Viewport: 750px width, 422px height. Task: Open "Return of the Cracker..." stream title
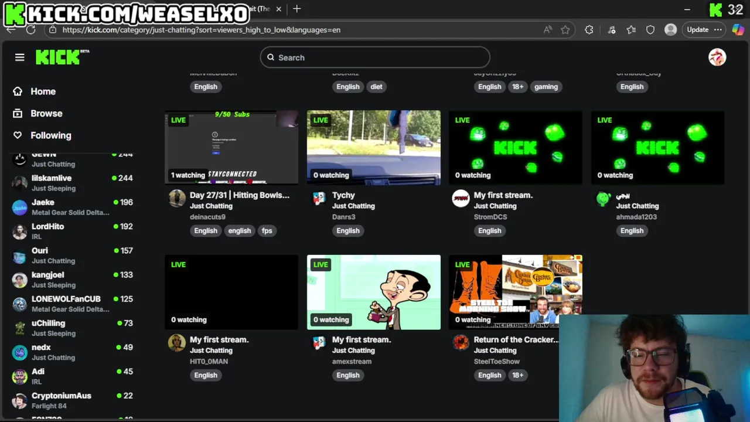tap(516, 339)
